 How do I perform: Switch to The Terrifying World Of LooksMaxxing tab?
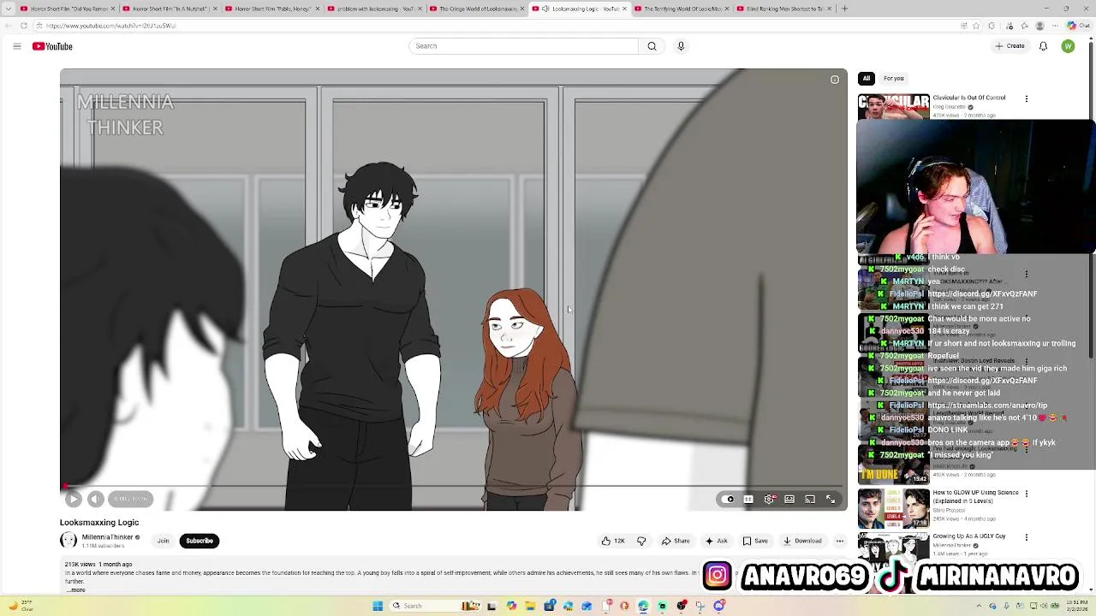tap(682, 9)
